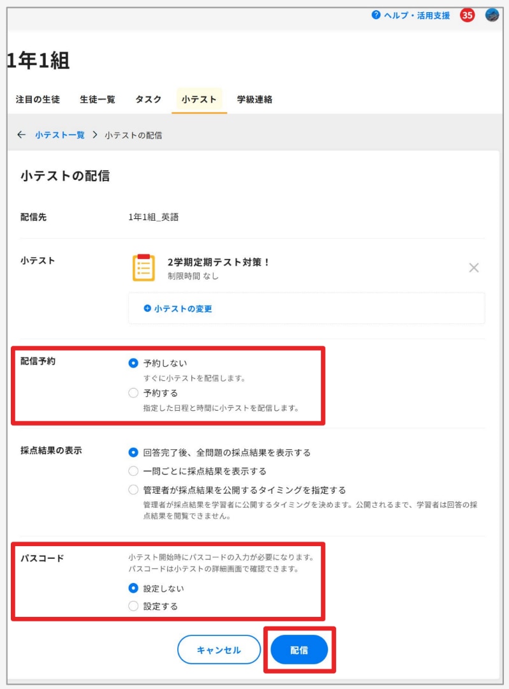509x689 pixels.
Task: Go back with the left arrow icon
Action: pyautogui.click(x=21, y=135)
